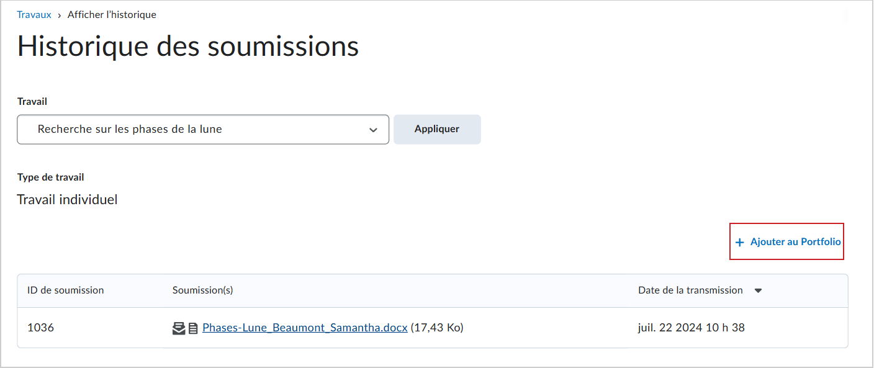Click the 'Travail individuel' type text

67,199
